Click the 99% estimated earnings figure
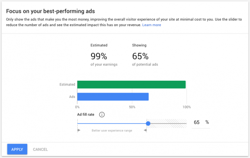The height and width of the screenshot is (158, 250). click(99, 57)
